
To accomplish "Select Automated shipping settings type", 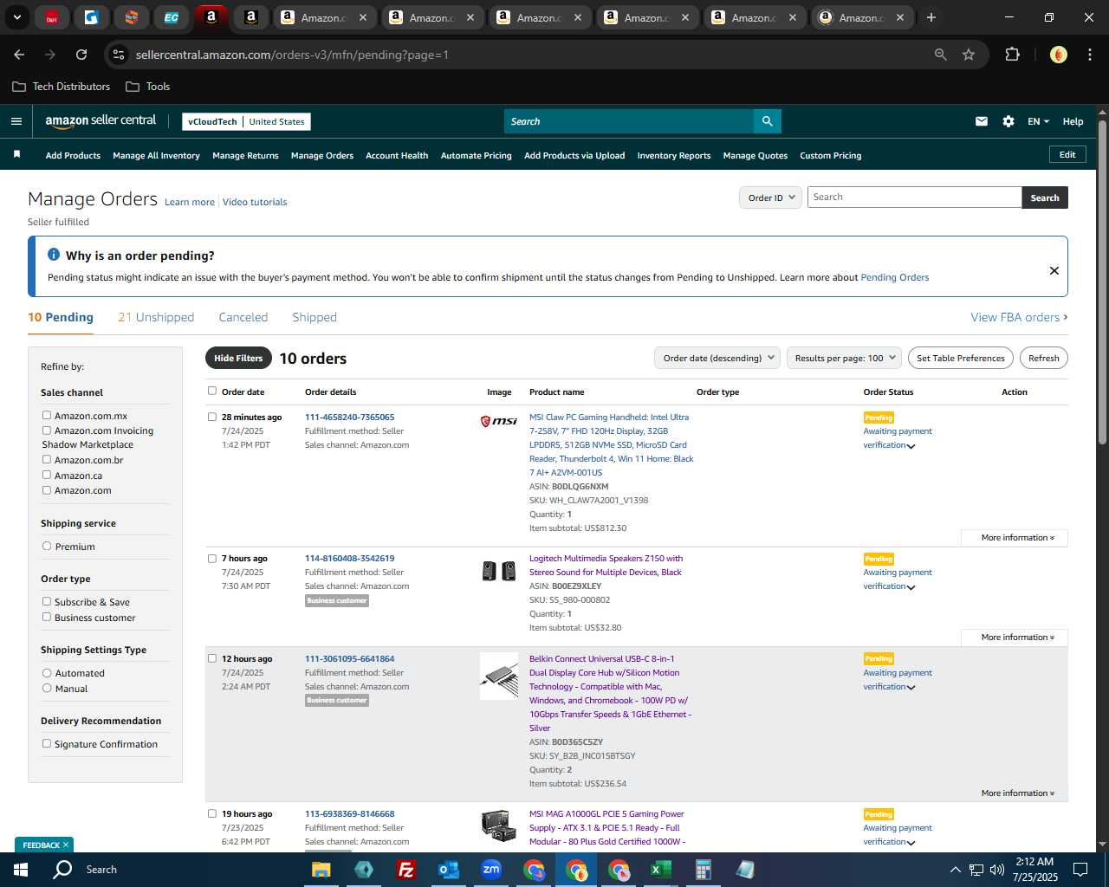I will (x=47, y=672).
